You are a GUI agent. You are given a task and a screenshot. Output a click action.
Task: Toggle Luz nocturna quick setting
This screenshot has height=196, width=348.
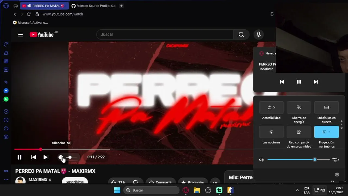[x=271, y=132]
